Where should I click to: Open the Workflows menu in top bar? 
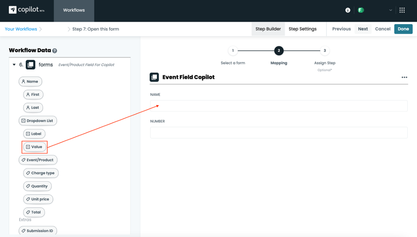(74, 10)
